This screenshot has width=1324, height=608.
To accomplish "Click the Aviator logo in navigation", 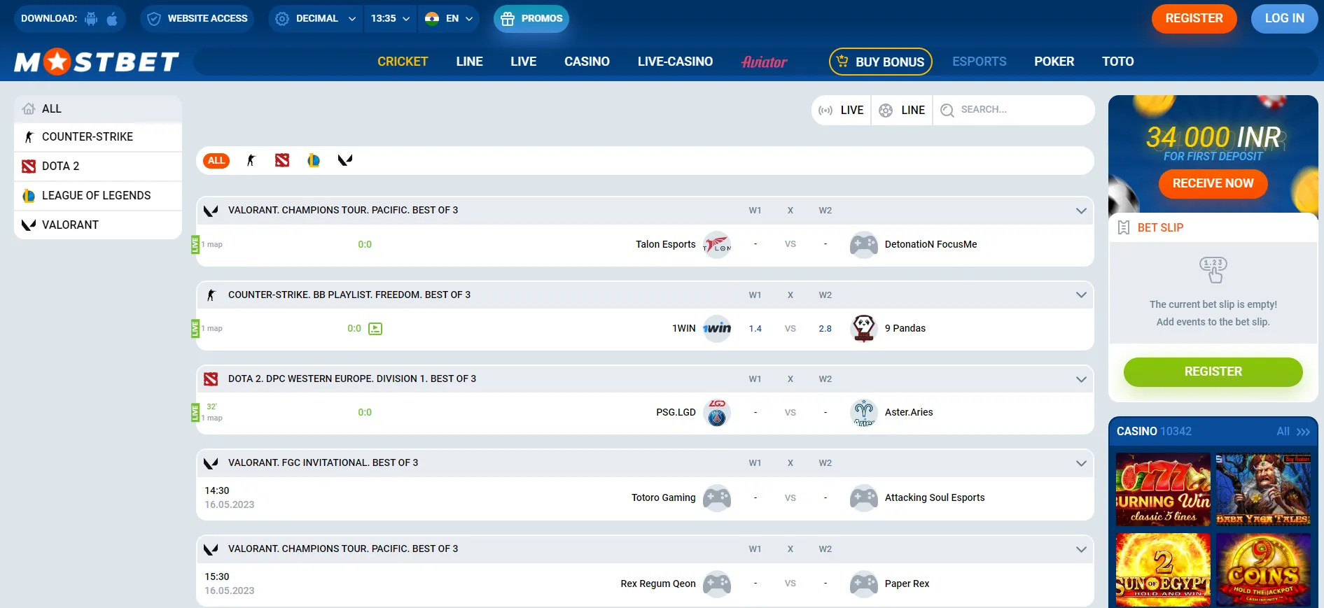I will (x=765, y=62).
